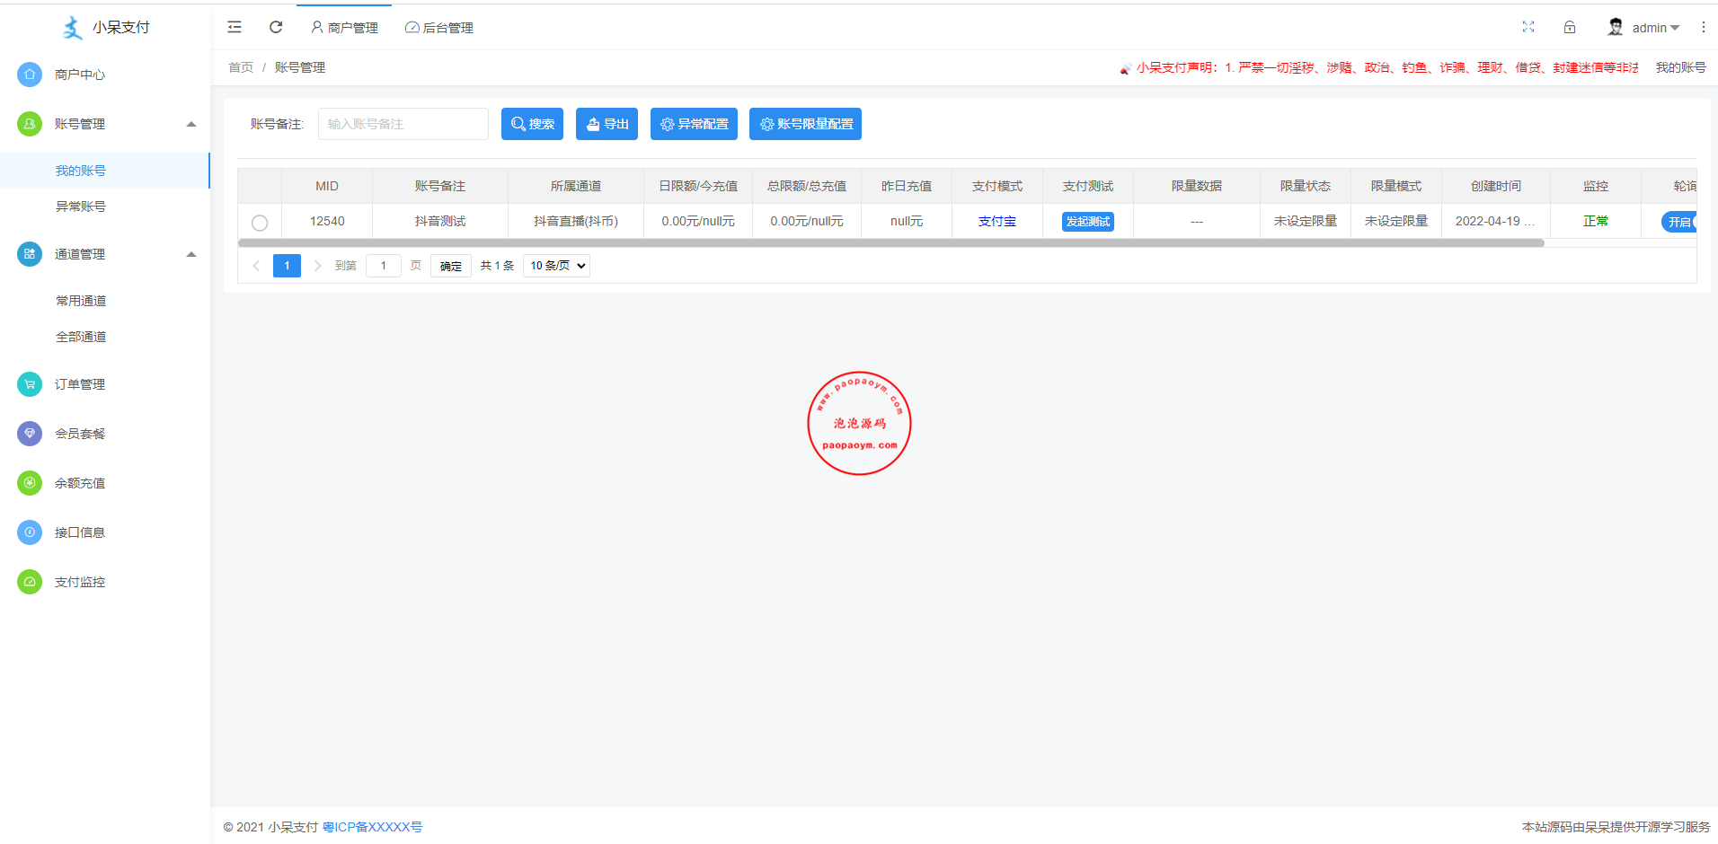This screenshot has width=1718, height=844.
Task: Open 支付监控 in the sidebar
Action: coord(79,582)
